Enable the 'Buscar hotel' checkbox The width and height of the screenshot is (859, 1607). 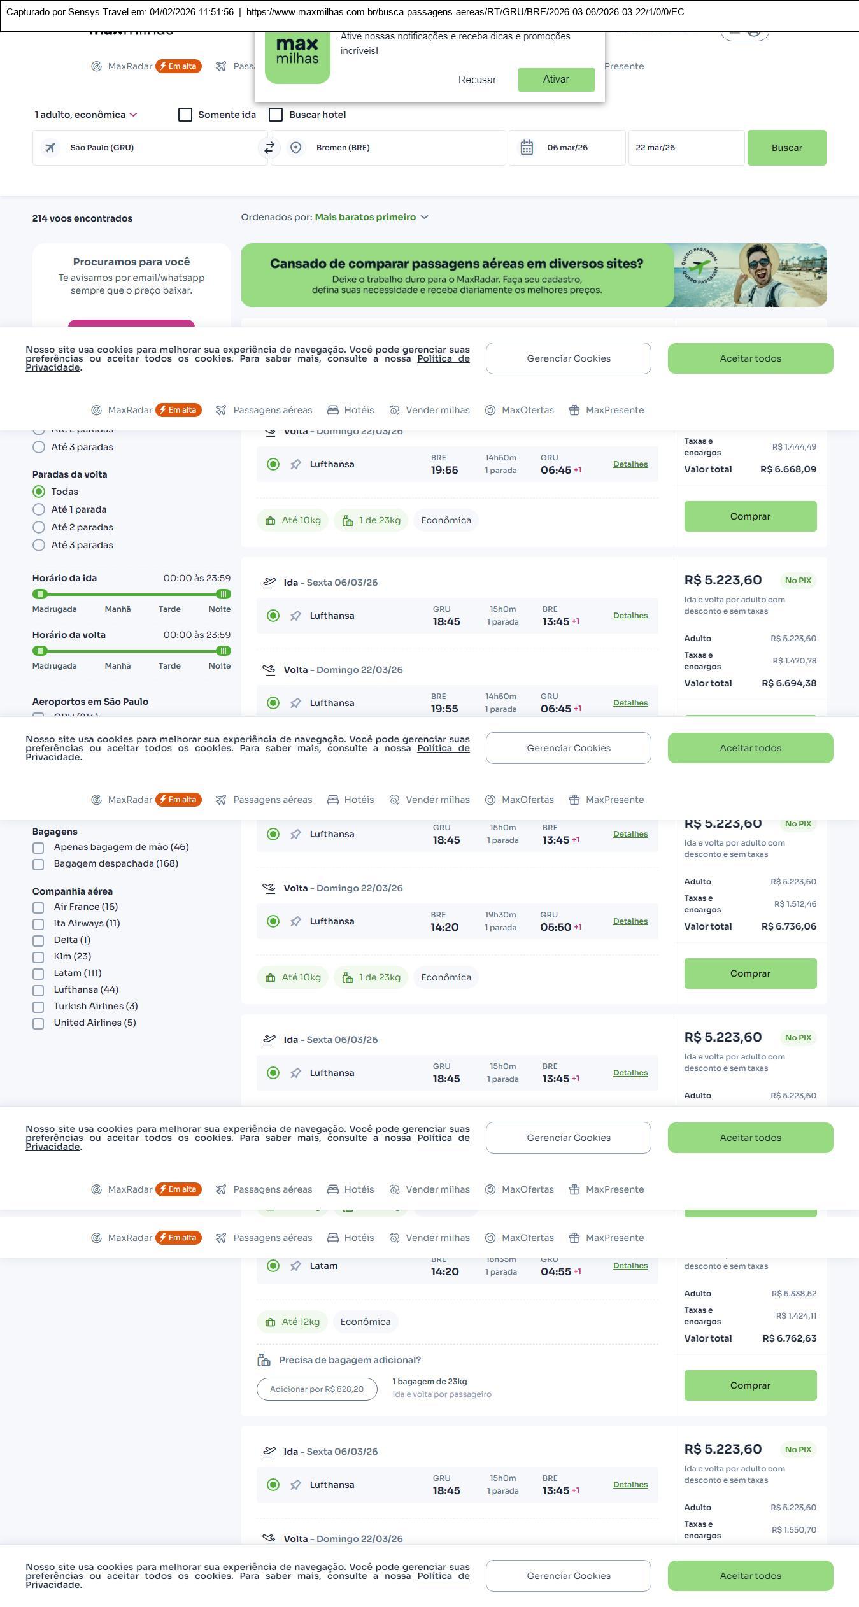[276, 115]
